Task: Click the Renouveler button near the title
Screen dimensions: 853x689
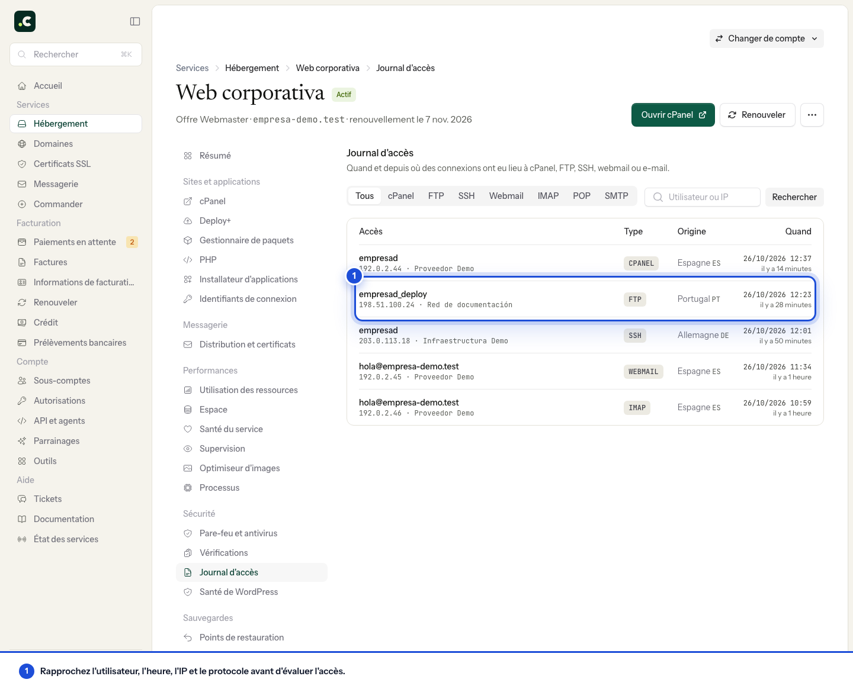Action: pyautogui.click(x=757, y=115)
